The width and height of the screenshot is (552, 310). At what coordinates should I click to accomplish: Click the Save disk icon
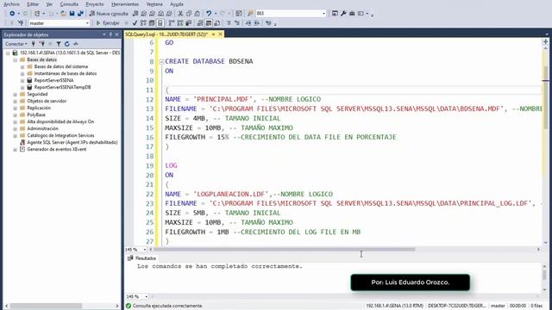[x=72, y=14]
